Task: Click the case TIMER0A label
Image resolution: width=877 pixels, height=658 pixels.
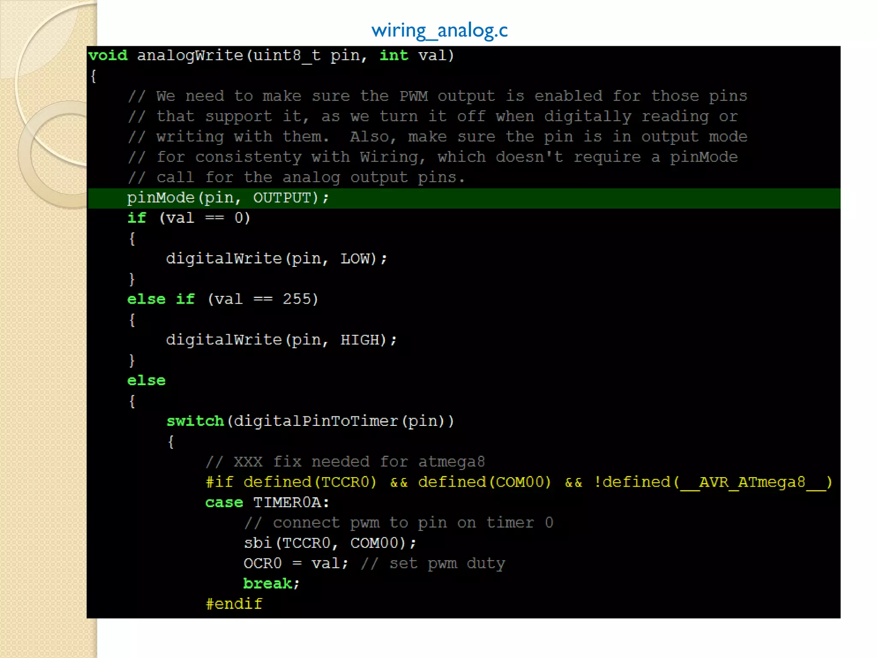Action: point(267,502)
